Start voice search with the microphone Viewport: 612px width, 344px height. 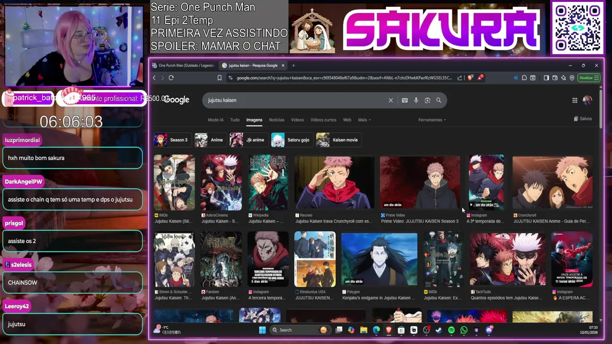tap(416, 100)
